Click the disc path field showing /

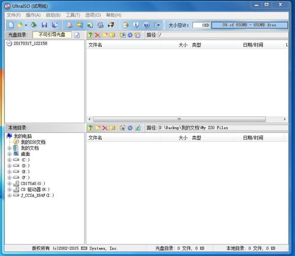(223, 35)
